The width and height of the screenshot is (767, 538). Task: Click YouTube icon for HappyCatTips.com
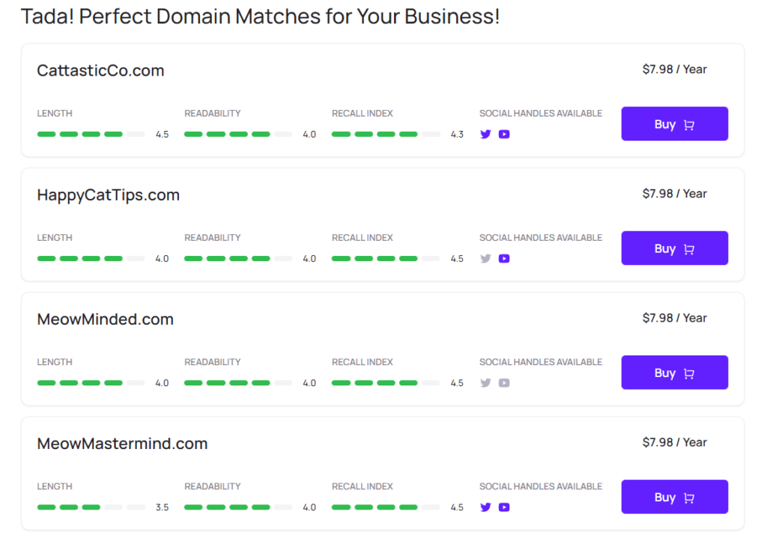click(x=504, y=259)
